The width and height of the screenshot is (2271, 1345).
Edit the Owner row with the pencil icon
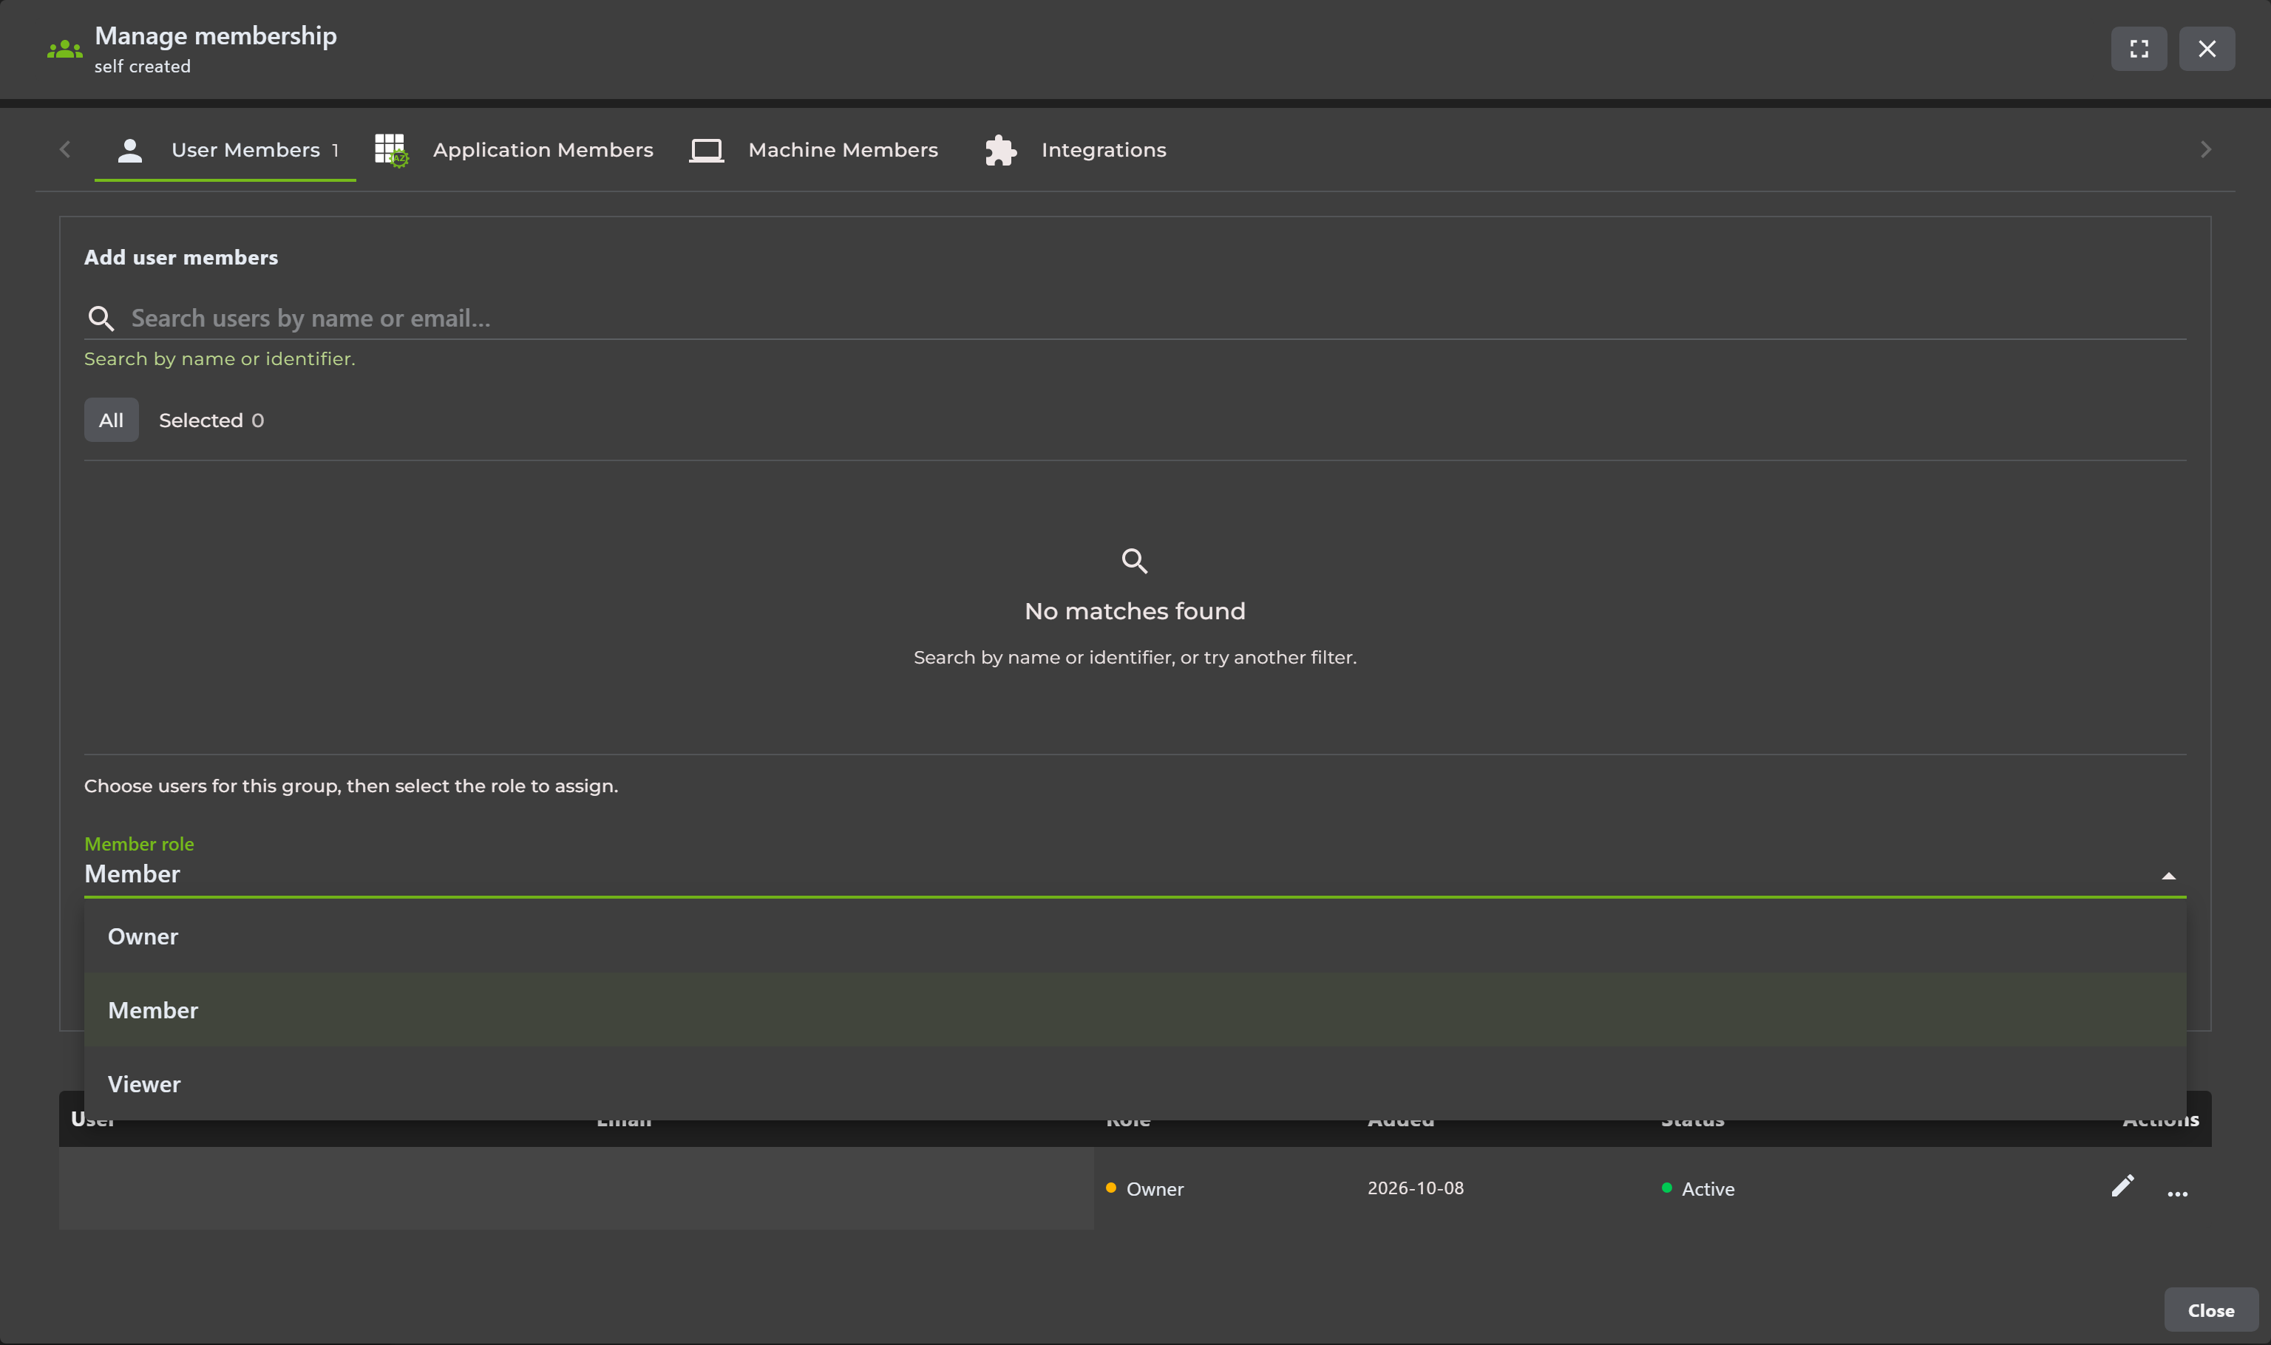(x=2122, y=1185)
